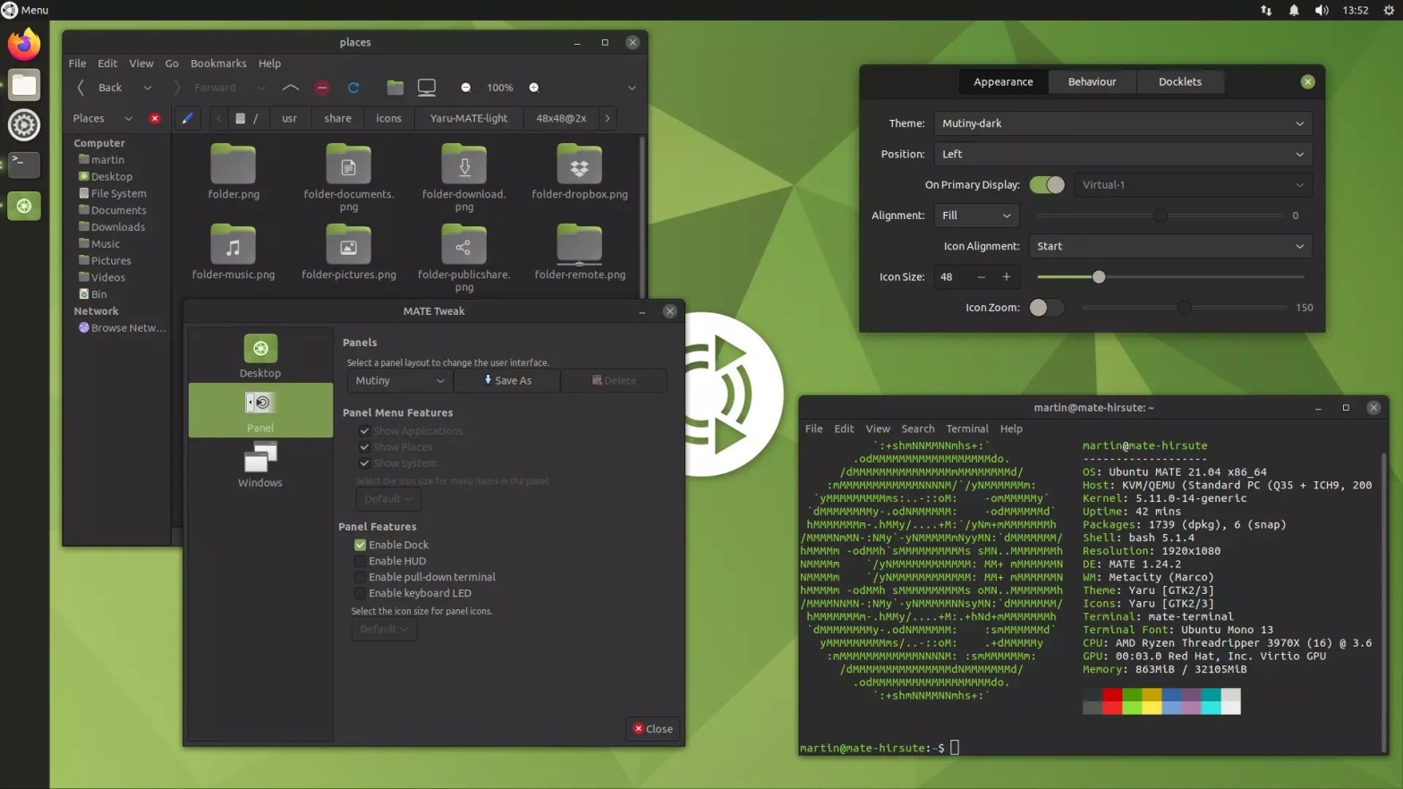Open the Mutiny panel layout dropdown
The image size is (1403, 789).
pos(399,381)
